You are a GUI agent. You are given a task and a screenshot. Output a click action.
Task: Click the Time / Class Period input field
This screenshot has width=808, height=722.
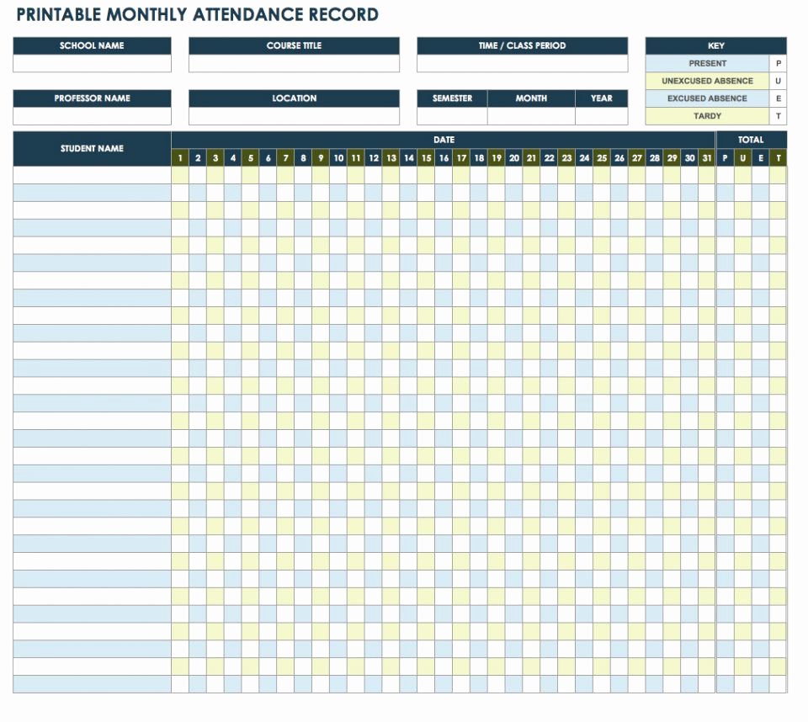(x=522, y=63)
